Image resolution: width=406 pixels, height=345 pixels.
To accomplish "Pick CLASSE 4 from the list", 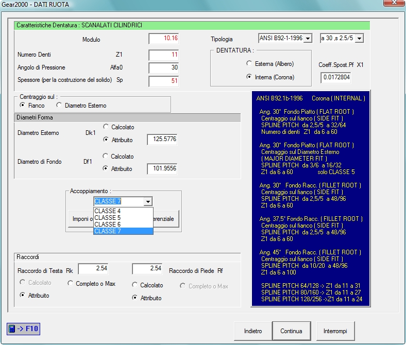I will pos(123,211).
